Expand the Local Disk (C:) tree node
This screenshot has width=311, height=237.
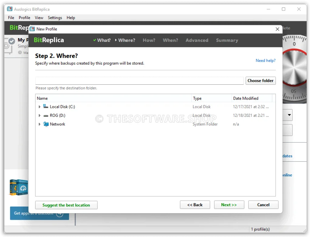tap(39, 107)
